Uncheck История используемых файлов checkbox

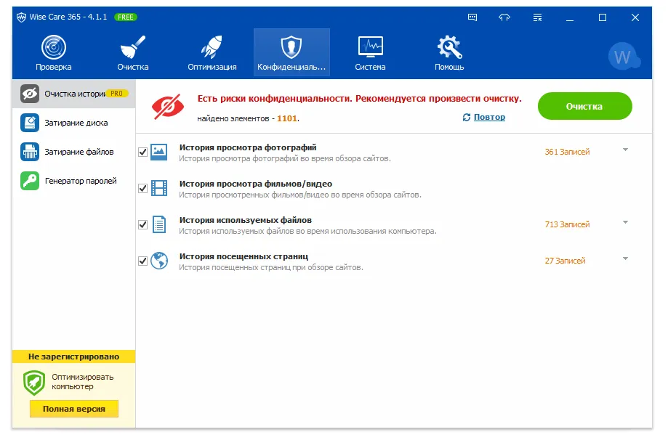pos(142,224)
